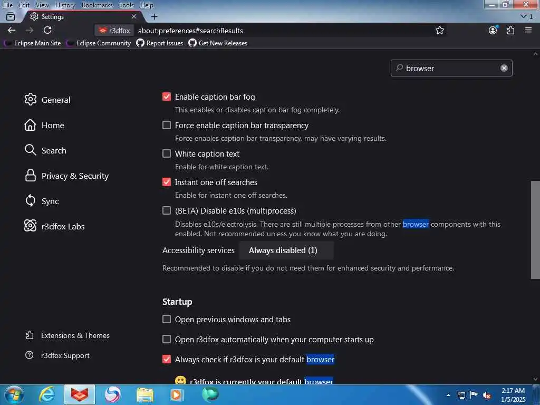540x405 pixels.
Task: Open Report Issues GitHub bookmark
Action: [x=160, y=43]
